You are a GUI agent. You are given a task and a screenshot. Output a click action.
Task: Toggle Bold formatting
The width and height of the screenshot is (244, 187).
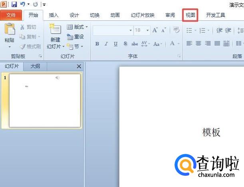pos(97,44)
